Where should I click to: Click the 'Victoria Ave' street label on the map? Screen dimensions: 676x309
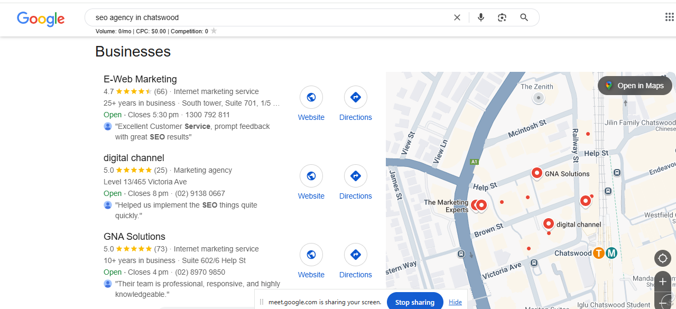click(x=502, y=270)
